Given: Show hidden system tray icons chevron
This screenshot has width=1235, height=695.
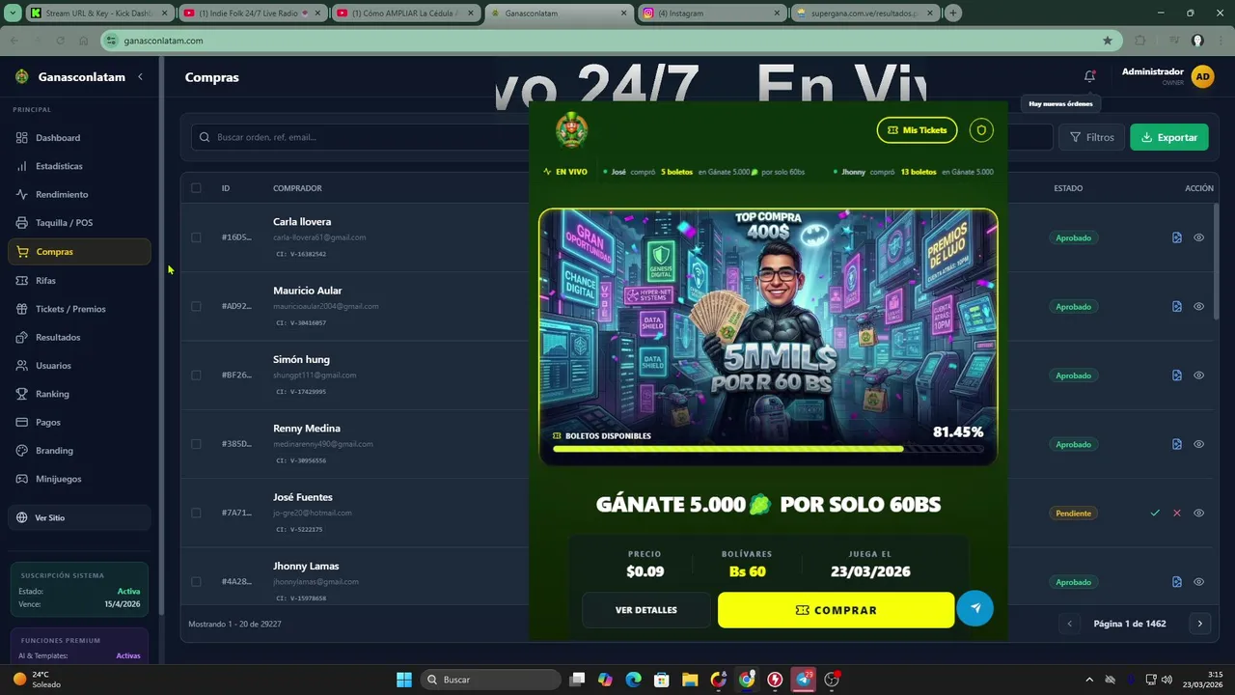Looking at the screenshot, I should [x=1089, y=680].
